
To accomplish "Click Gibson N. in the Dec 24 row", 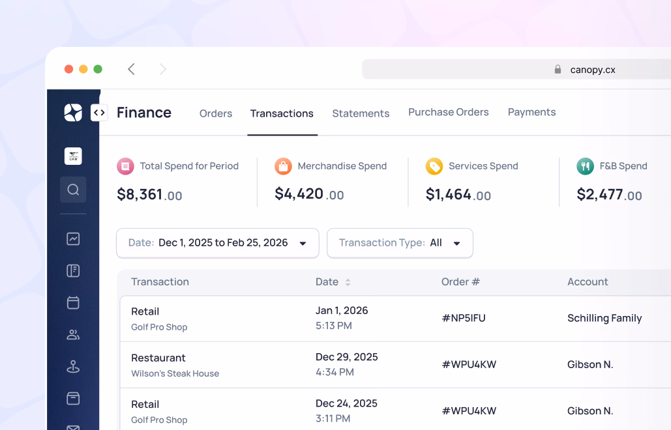I will (590, 410).
